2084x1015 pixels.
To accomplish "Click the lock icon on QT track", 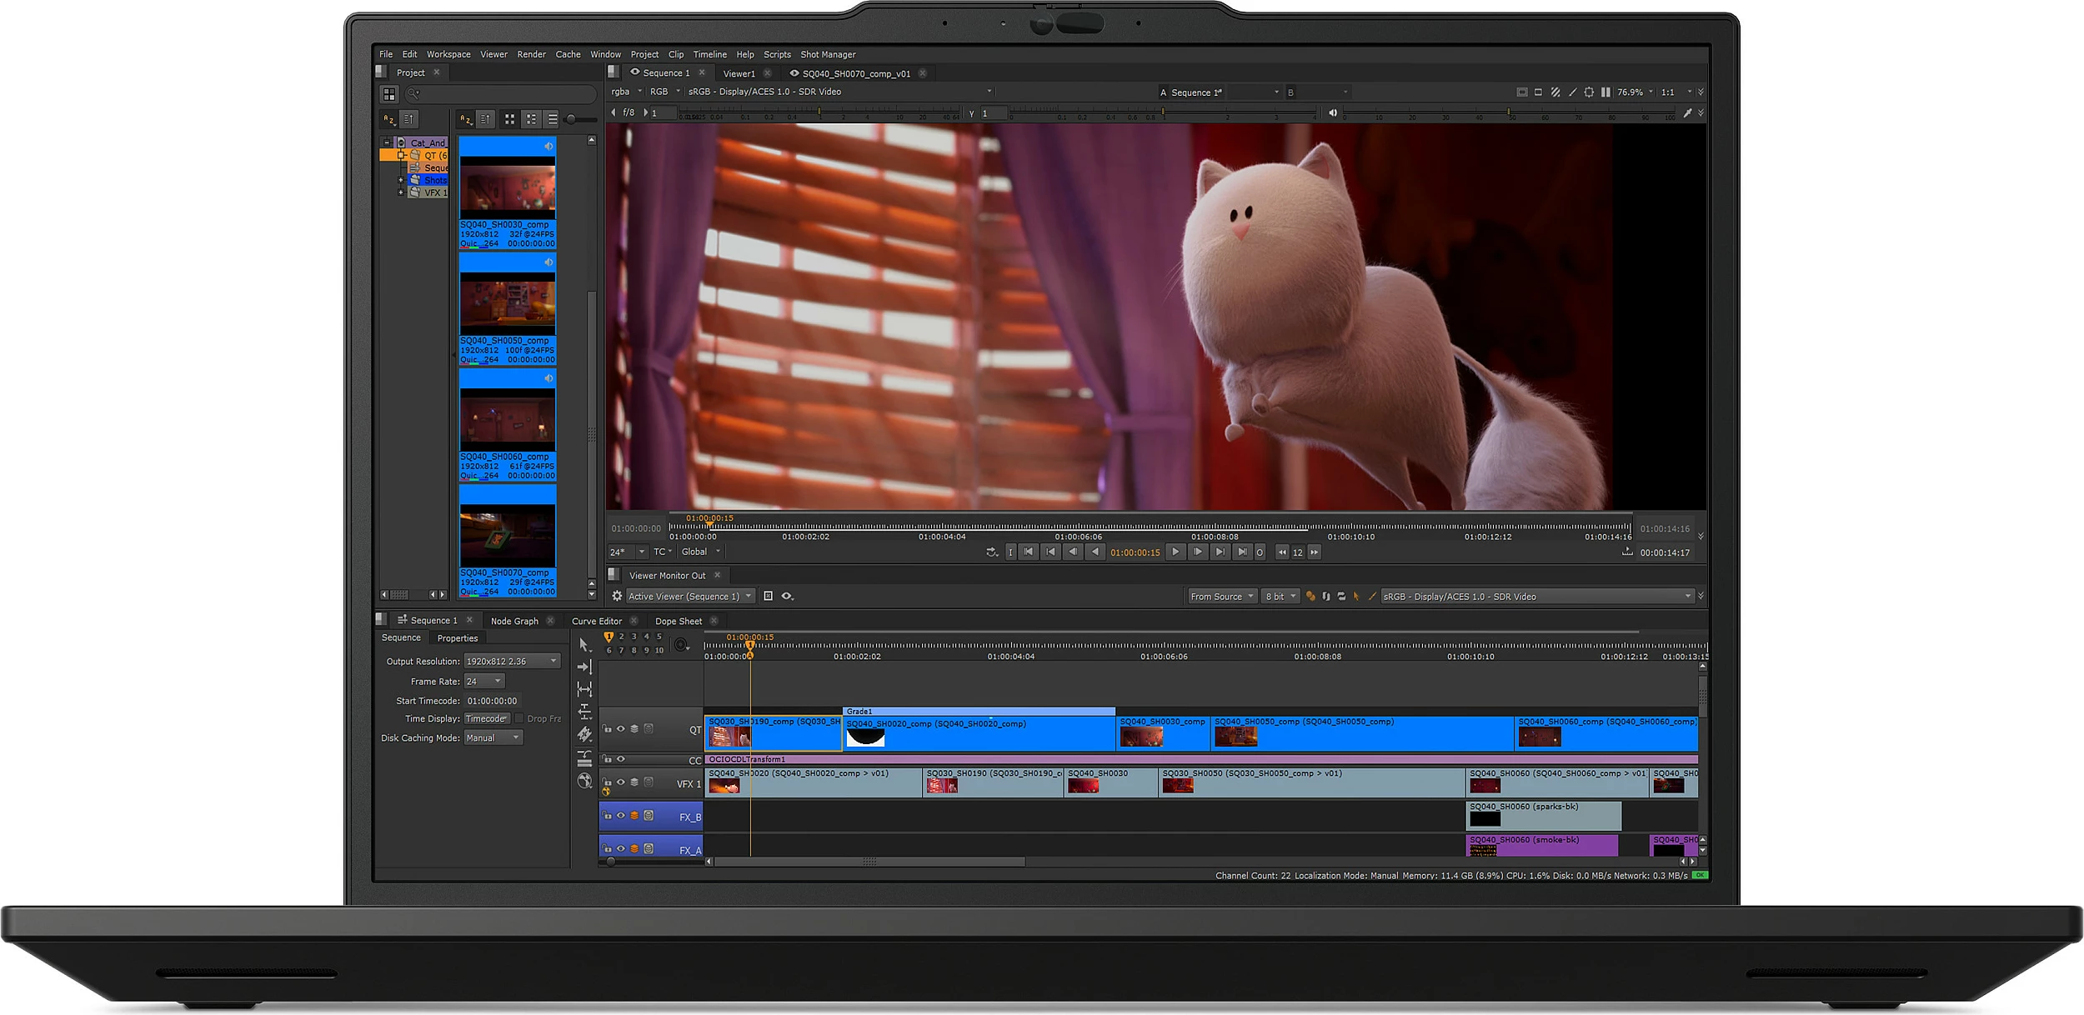I will (607, 729).
